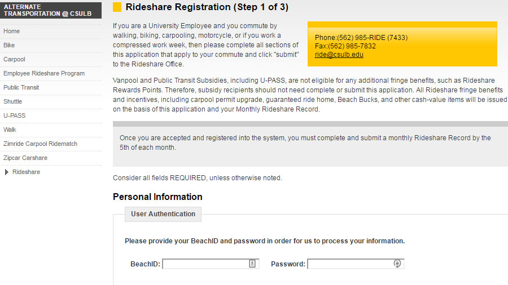Open the Home sidebar item
This screenshot has height=285, width=508.
click(11, 32)
